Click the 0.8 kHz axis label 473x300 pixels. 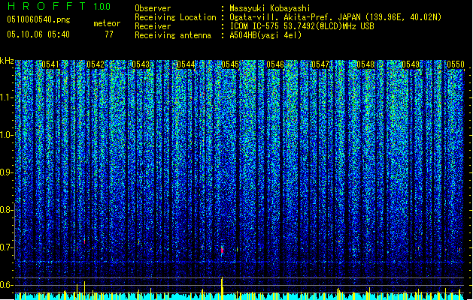[7, 210]
